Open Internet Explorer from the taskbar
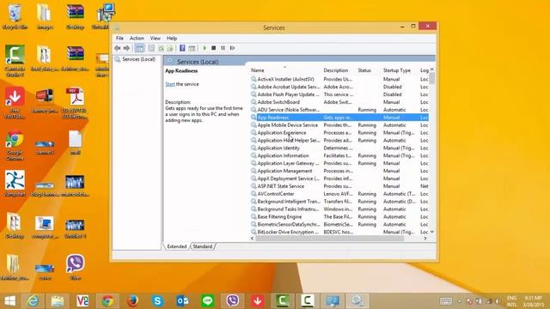The width and height of the screenshot is (550, 309). pyautogui.click(x=33, y=301)
